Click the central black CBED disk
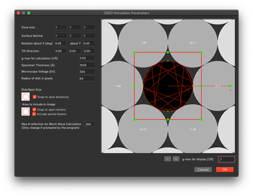Viewport: 253px width, 196px height. (x=168, y=86)
